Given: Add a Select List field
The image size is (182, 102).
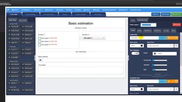Looking at the screenshot, I should coord(14,35).
